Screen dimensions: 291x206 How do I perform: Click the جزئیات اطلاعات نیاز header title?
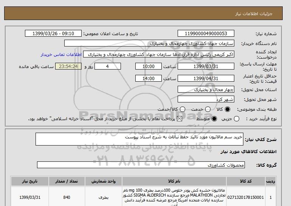click(x=254, y=14)
